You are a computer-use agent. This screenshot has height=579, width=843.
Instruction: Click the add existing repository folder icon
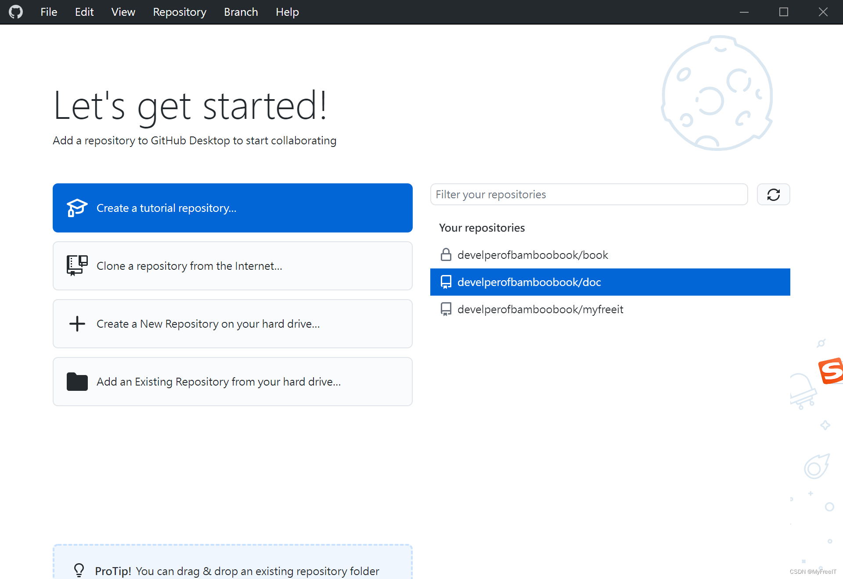(x=77, y=381)
